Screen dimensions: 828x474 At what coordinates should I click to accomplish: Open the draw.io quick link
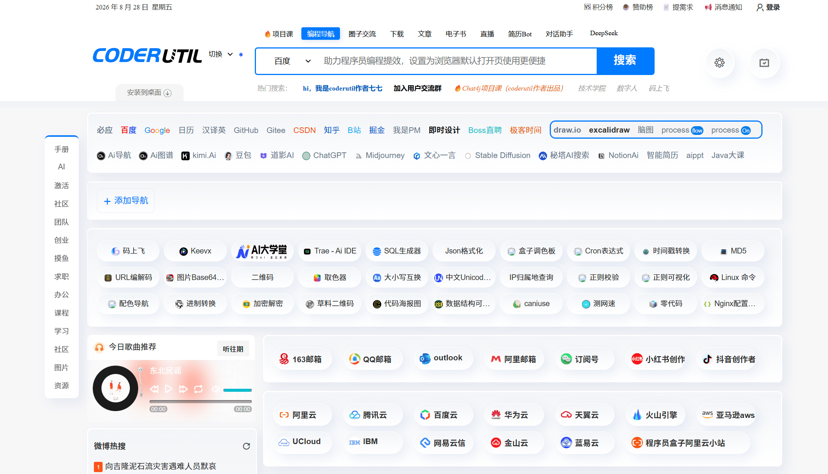[x=567, y=130]
